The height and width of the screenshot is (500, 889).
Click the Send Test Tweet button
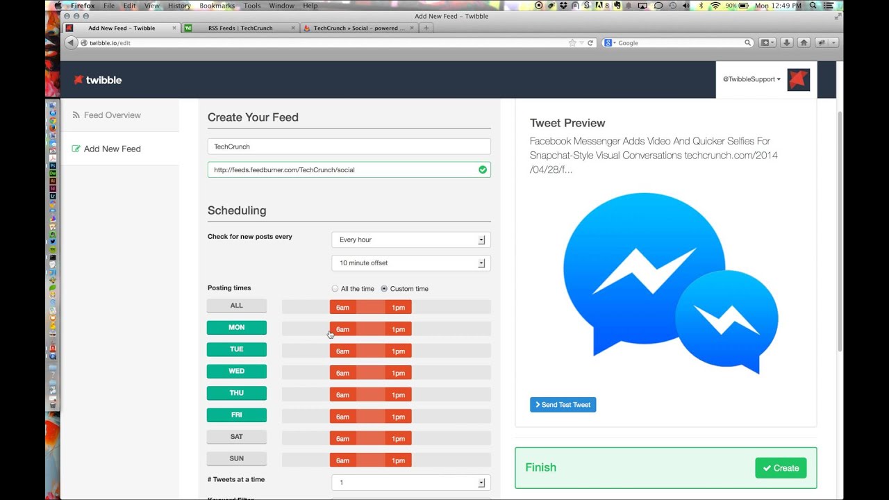pyautogui.click(x=563, y=405)
